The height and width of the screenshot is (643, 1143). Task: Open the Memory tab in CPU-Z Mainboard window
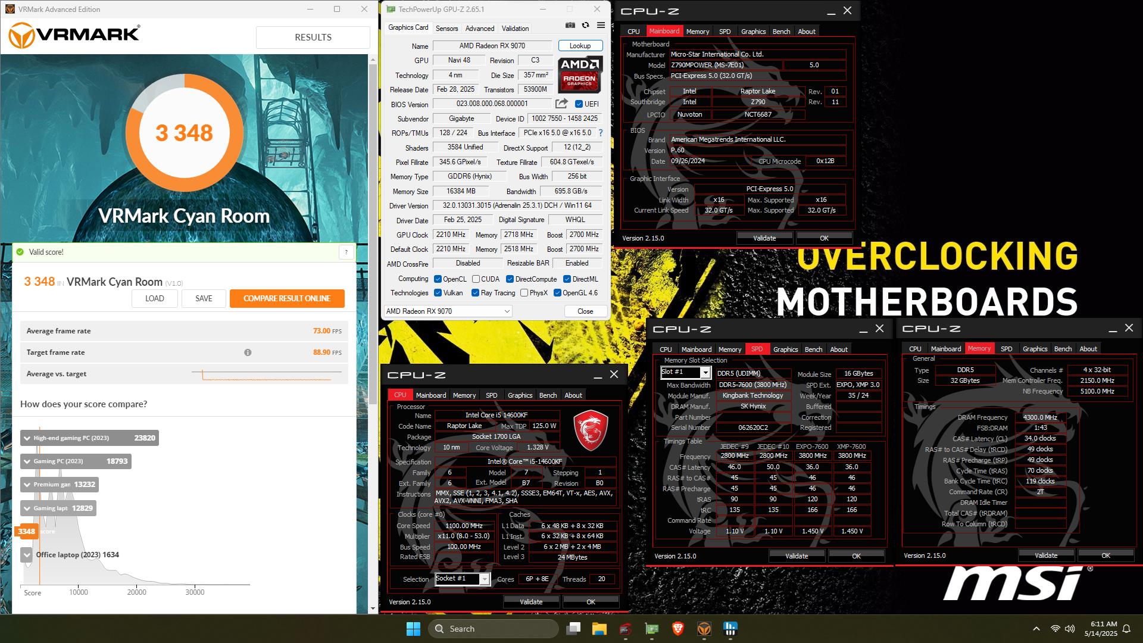tap(697, 32)
